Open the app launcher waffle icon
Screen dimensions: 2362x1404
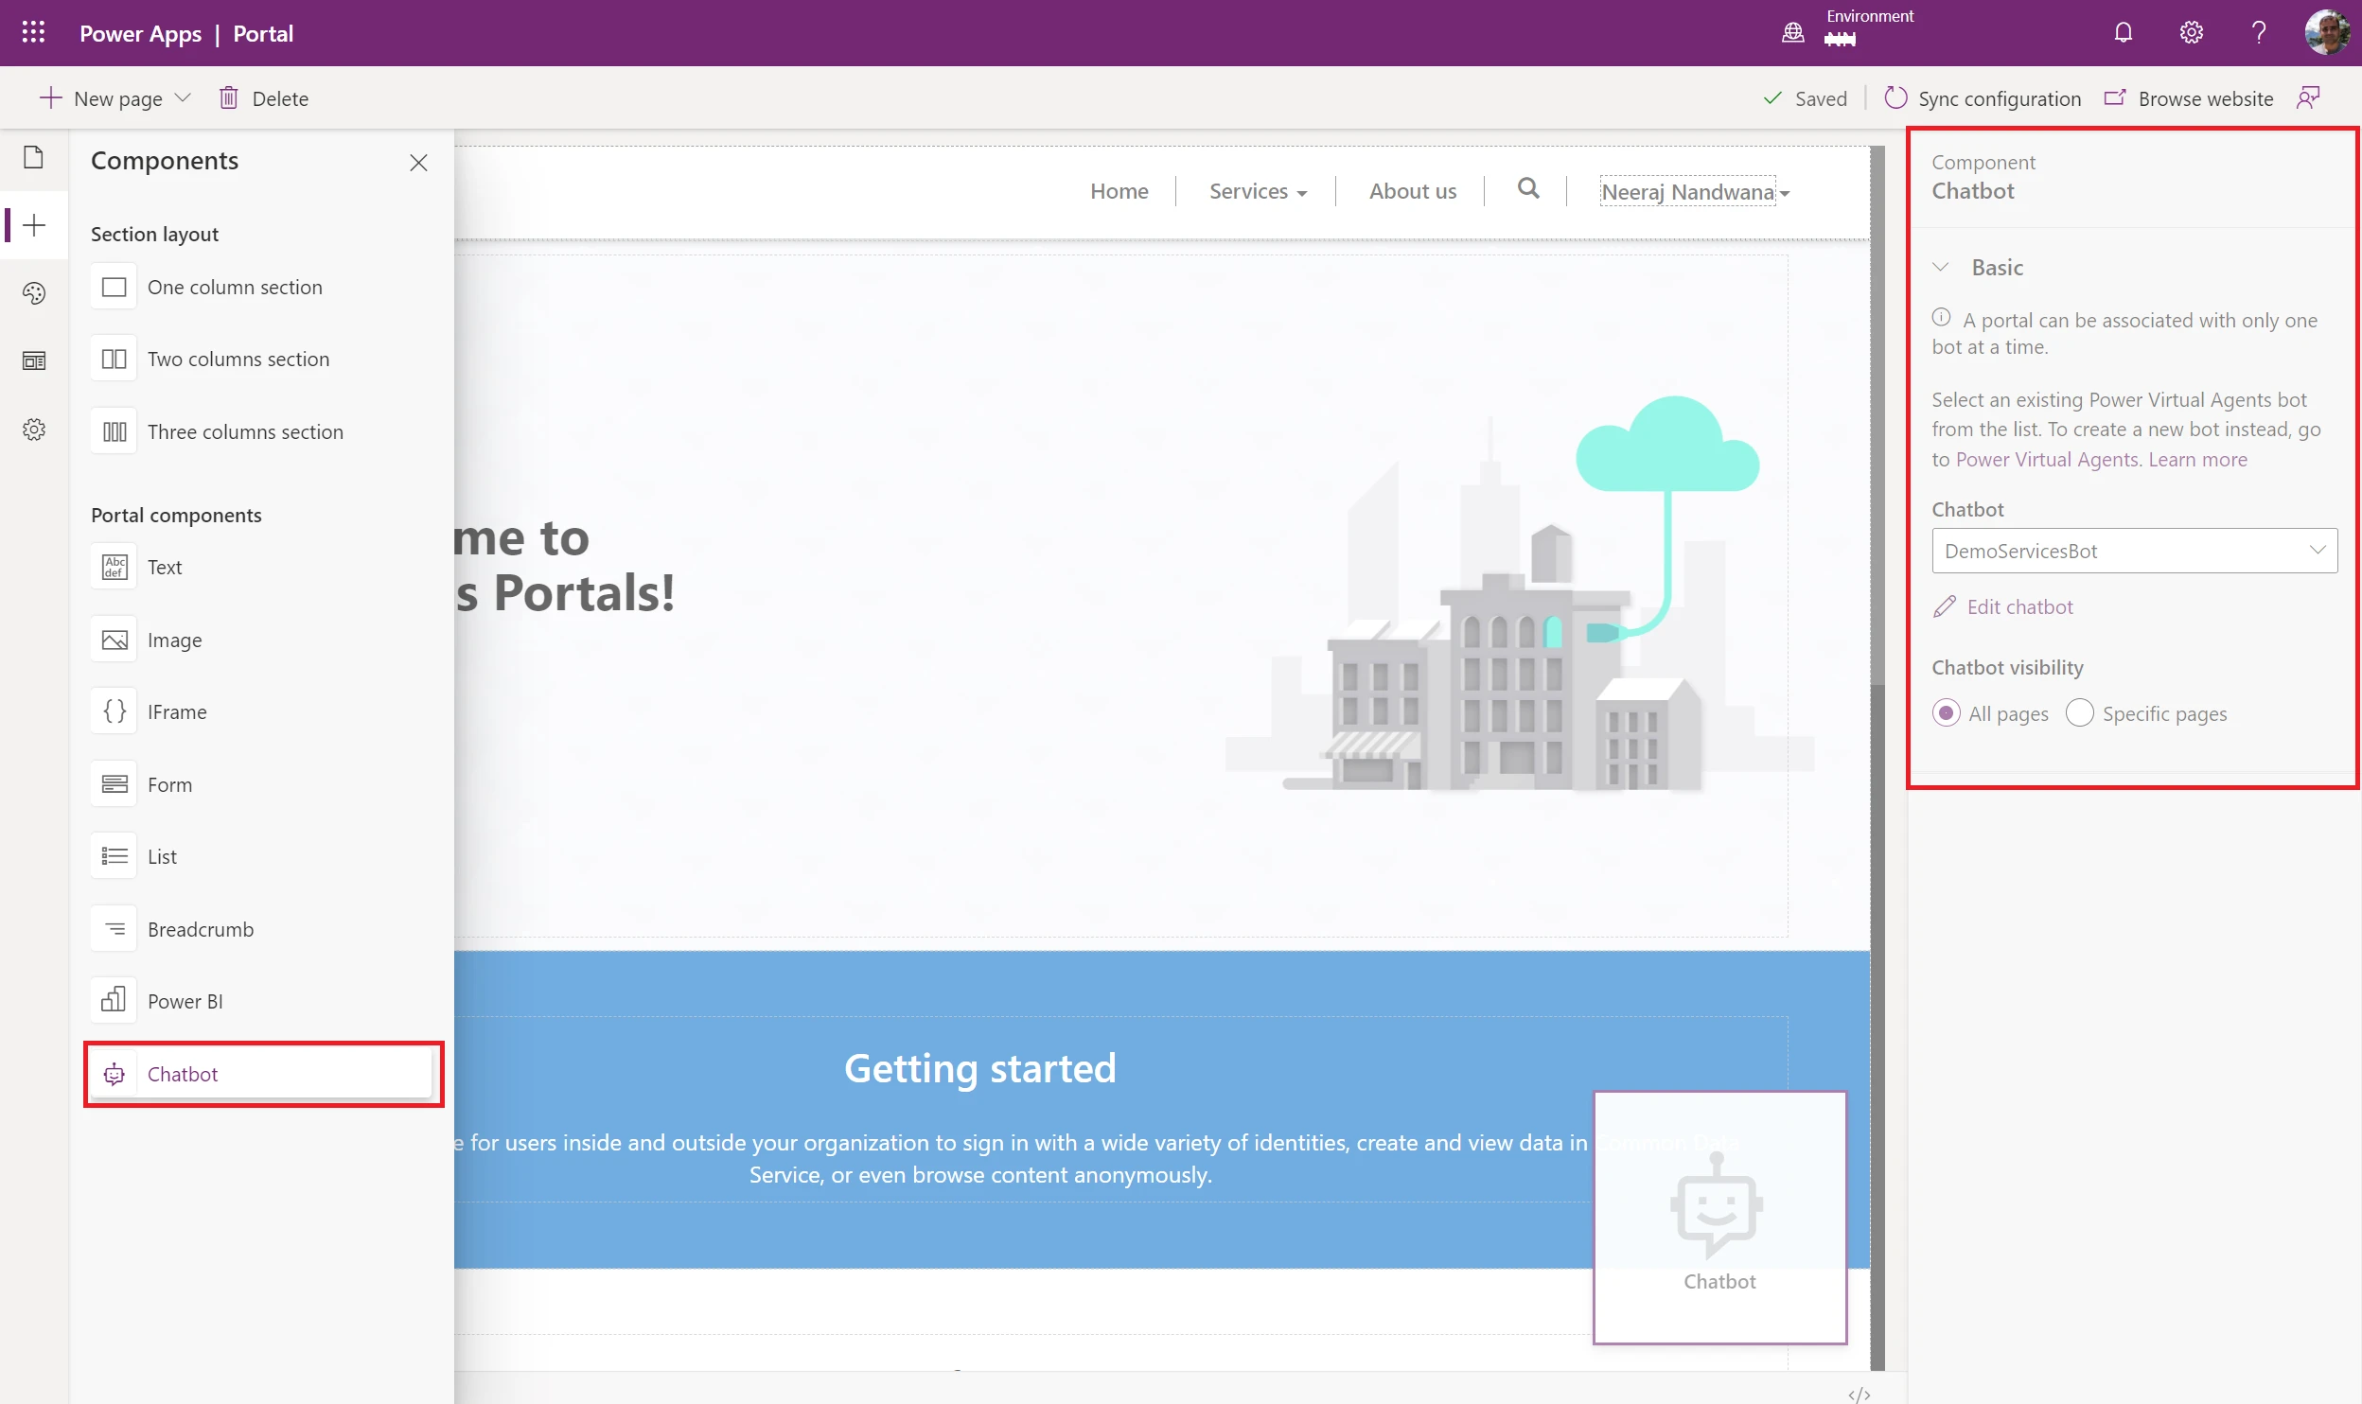[x=33, y=33]
